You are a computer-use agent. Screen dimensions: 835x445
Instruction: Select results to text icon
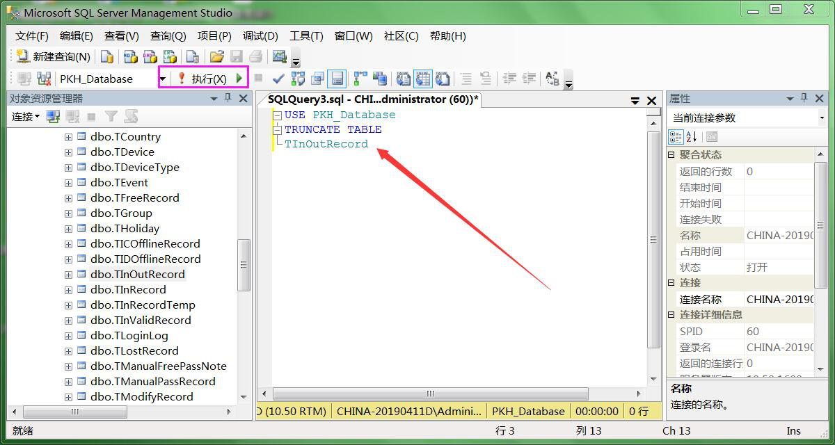coord(404,79)
